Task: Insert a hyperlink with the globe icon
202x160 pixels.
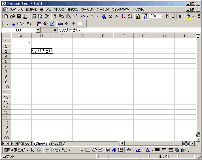Action: 104,16
